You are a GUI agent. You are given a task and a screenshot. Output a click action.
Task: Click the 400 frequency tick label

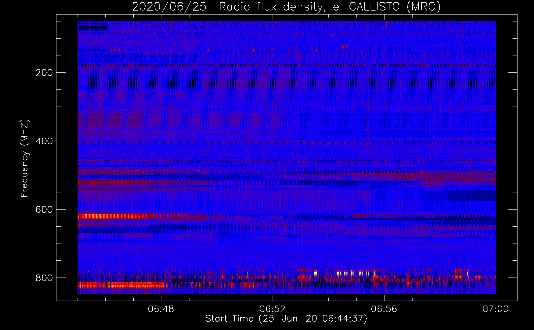pos(44,141)
